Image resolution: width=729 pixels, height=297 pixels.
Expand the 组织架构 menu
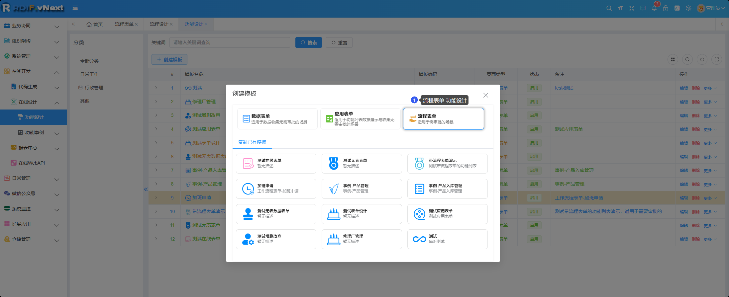33,41
